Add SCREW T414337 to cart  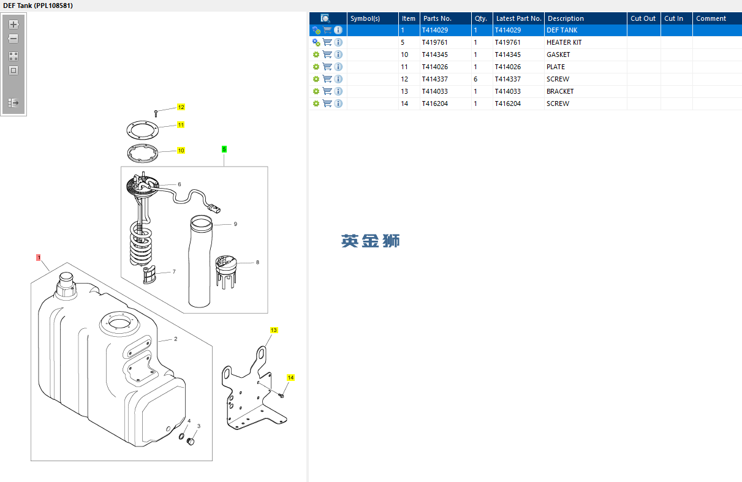click(327, 79)
